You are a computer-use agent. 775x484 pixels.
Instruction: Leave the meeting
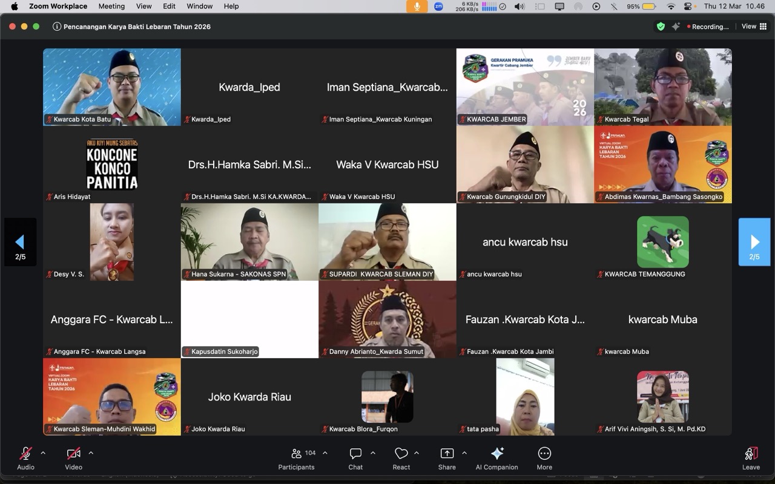751,458
